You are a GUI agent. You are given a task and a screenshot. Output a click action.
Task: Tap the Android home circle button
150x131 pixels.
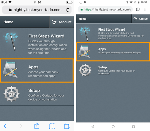pyautogui.click(x=113, y=127)
